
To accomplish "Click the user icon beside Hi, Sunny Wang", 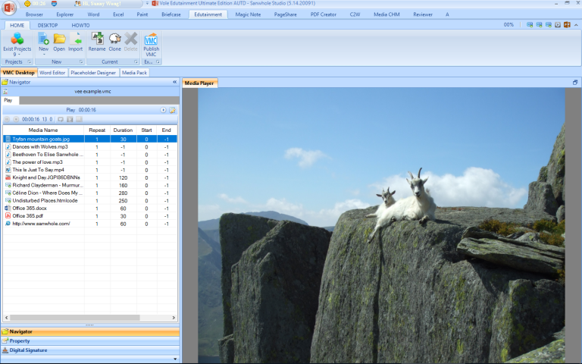I will [77, 4].
